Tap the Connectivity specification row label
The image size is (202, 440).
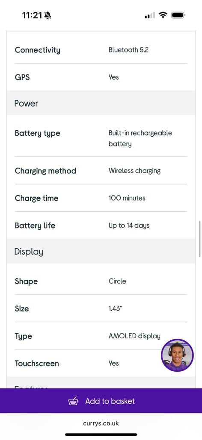37,50
